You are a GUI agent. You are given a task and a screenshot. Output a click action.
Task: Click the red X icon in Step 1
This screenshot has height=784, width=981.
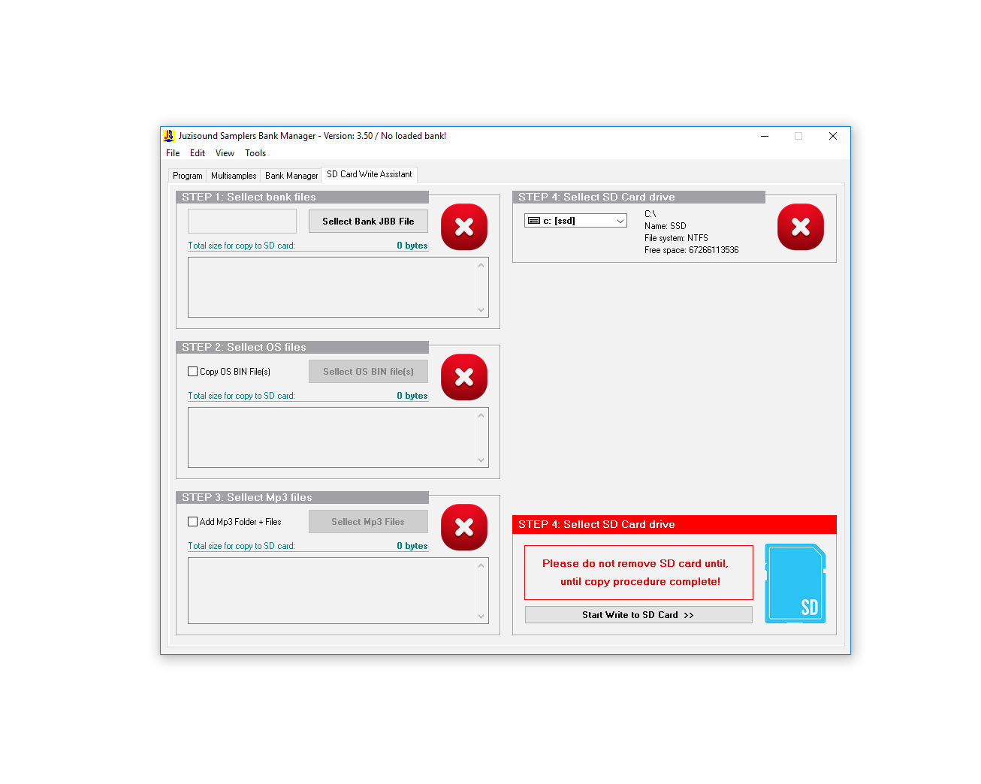click(x=463, y=227)
